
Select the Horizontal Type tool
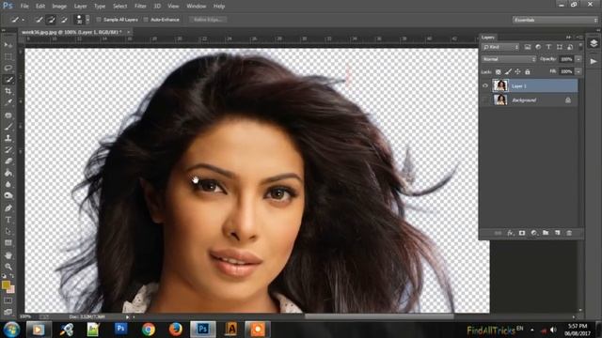(8, 220)
